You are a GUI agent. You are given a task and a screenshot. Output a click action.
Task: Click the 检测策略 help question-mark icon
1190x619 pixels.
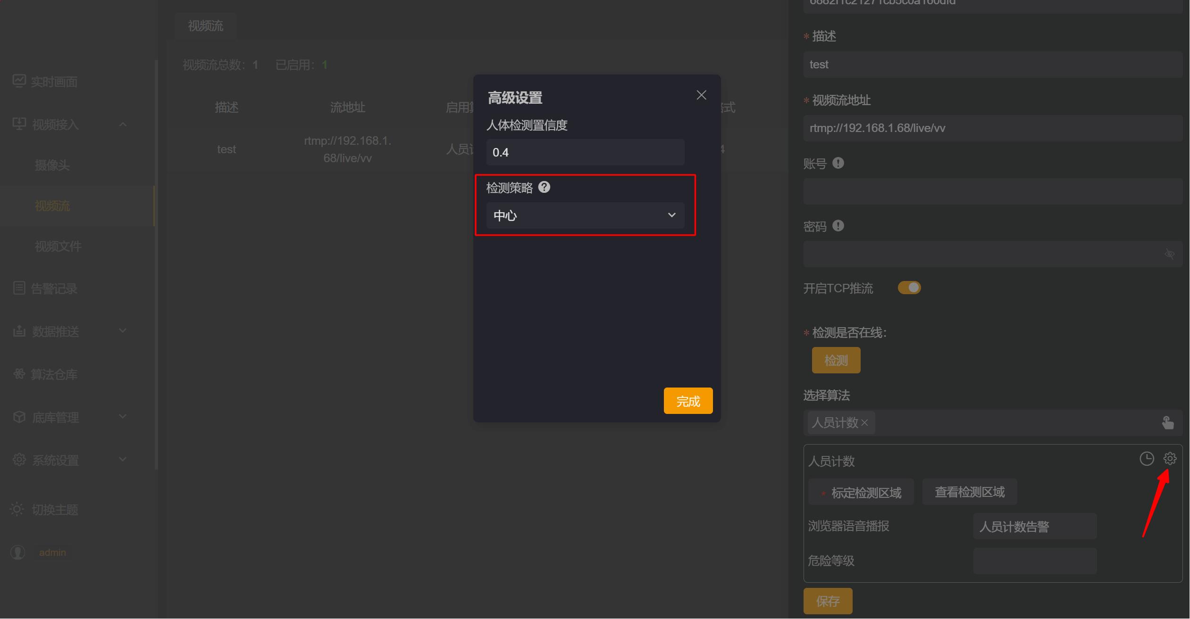tap(544, 187)
